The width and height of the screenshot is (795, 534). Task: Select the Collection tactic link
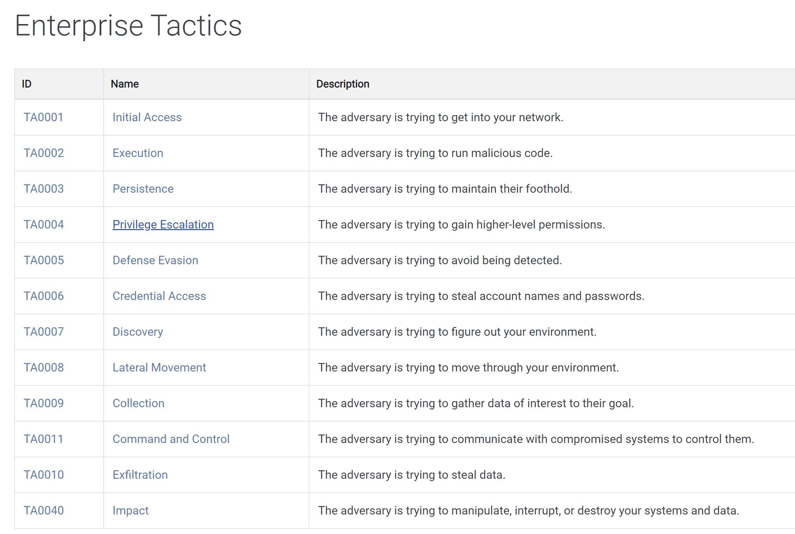[x=138, y=403]
